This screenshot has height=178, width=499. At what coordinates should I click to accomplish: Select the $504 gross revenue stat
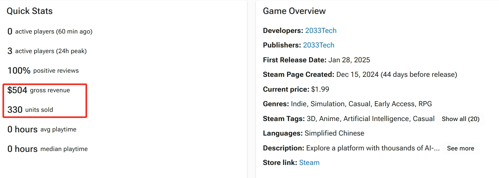point(39,90)
